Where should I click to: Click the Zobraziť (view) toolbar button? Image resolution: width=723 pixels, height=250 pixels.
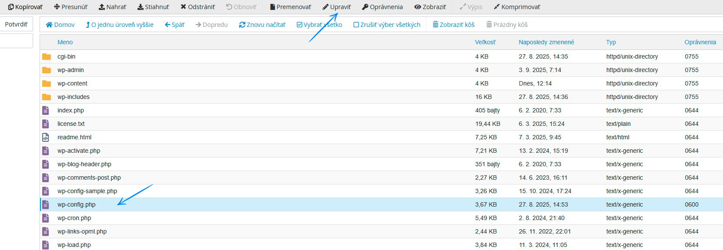click(x=430, y=7)
